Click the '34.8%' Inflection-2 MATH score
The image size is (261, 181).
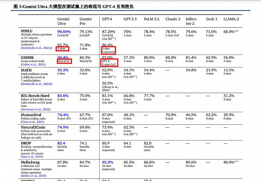click(x=191, y=70)
